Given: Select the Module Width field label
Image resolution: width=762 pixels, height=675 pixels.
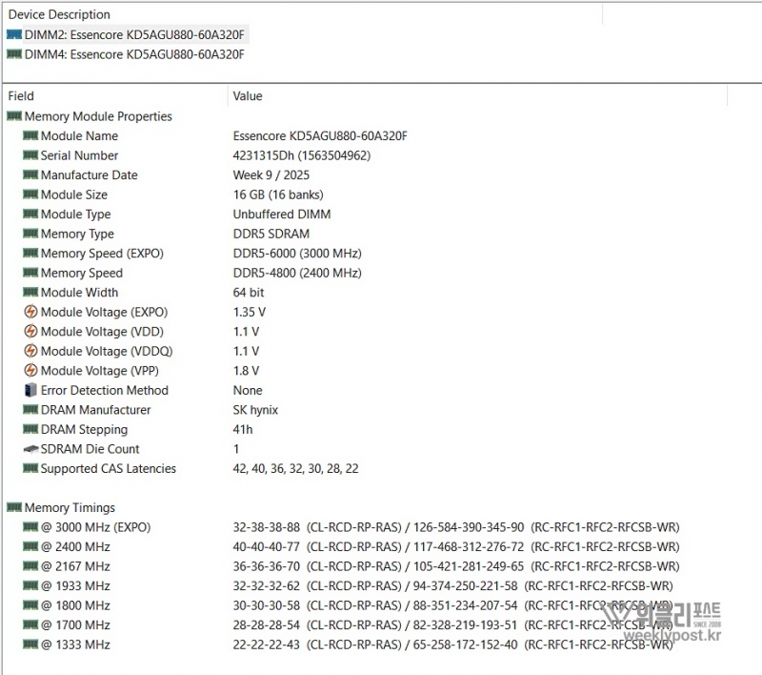Looking at the screenshot, I should tap(79, 293).
